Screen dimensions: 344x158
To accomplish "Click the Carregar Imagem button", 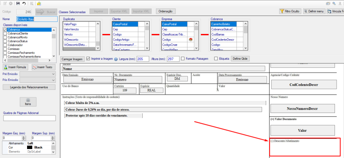I will click(x=73, y=59).
